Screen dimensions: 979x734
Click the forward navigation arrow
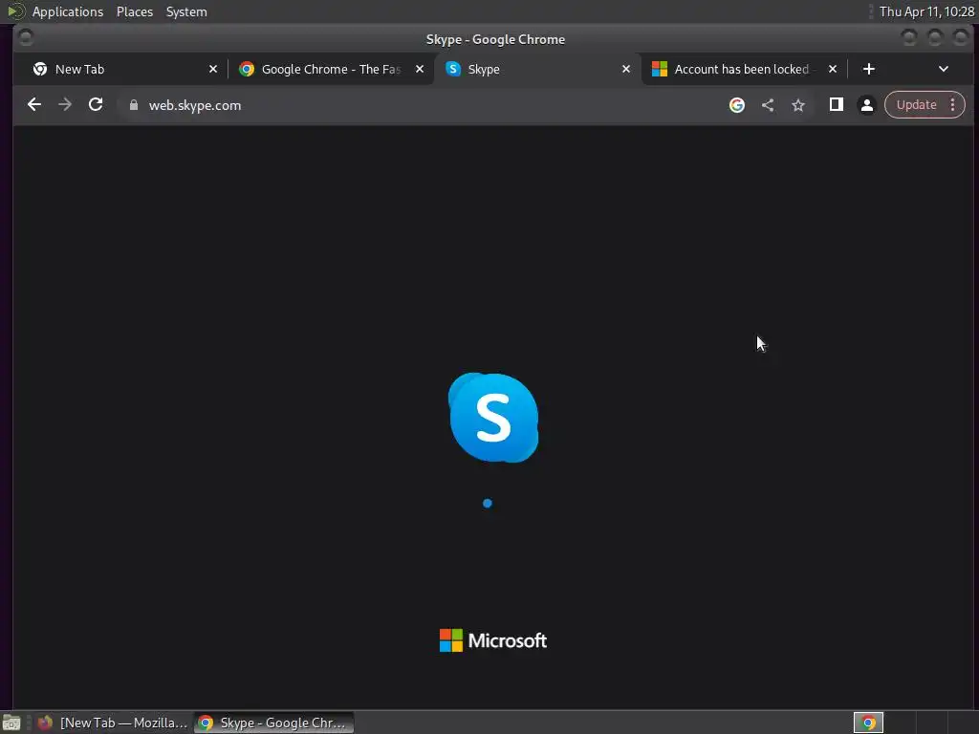pos(65,105)
